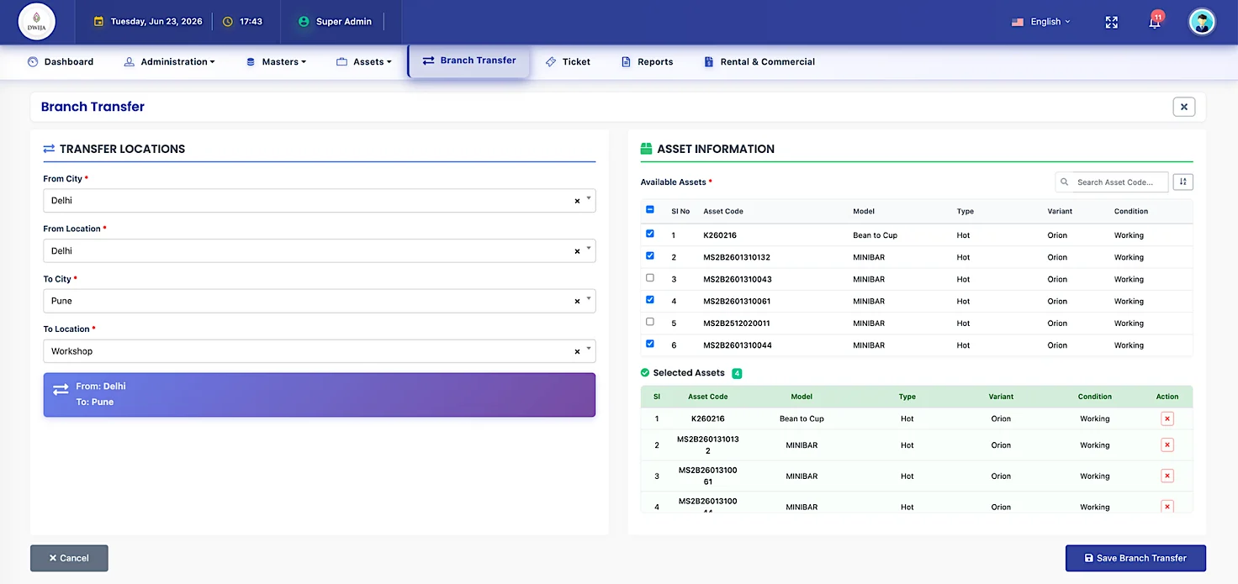1238x584 pixels.
Task: Remove selected asset MS2B2601310044
Action: pos(1167,507)
